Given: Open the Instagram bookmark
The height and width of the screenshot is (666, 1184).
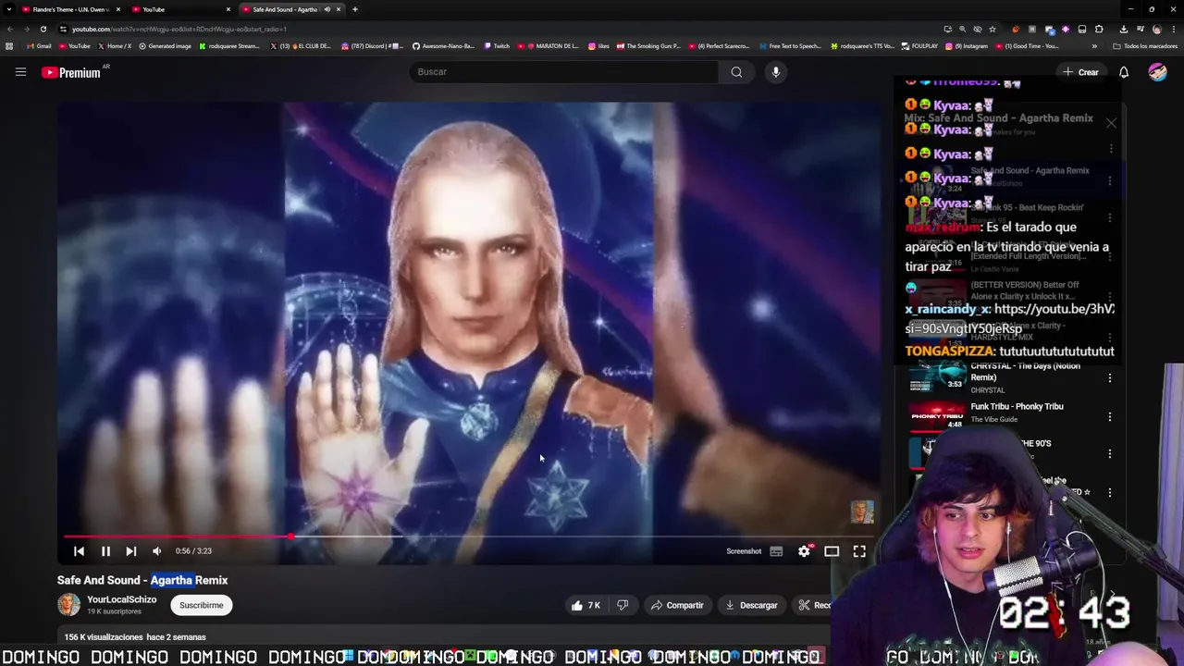Looking at the screenshot, I should coord(967,46).
